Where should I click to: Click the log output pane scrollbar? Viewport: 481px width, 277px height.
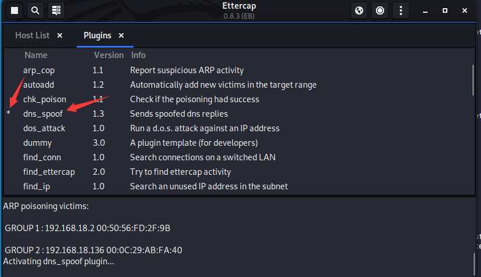pos(474,263)
